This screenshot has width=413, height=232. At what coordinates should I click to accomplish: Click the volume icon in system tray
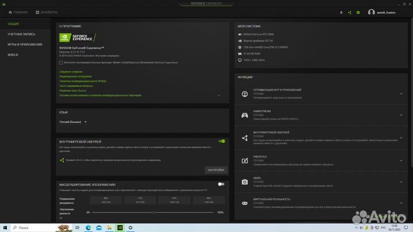pyautogui.click(x=361, y=227)
